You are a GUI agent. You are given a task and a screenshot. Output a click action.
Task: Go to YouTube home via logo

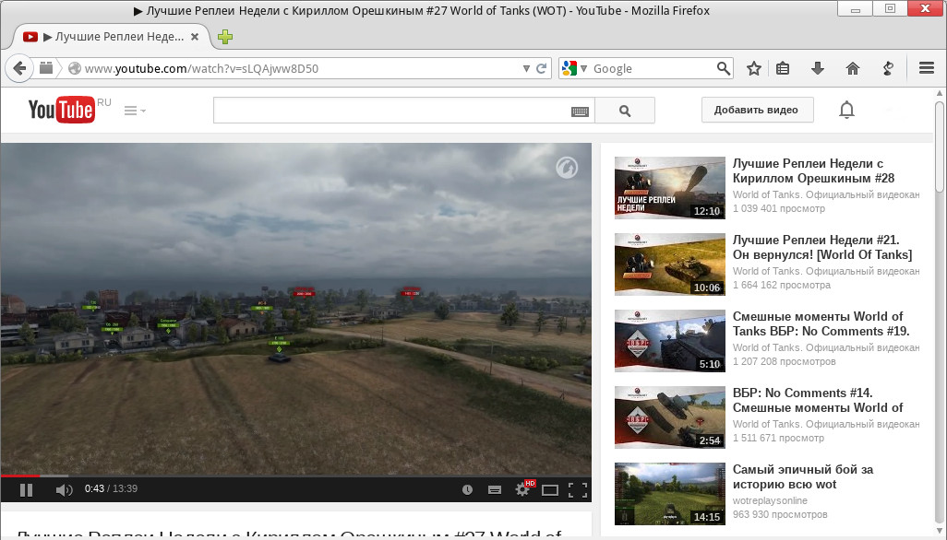point(62,110)
